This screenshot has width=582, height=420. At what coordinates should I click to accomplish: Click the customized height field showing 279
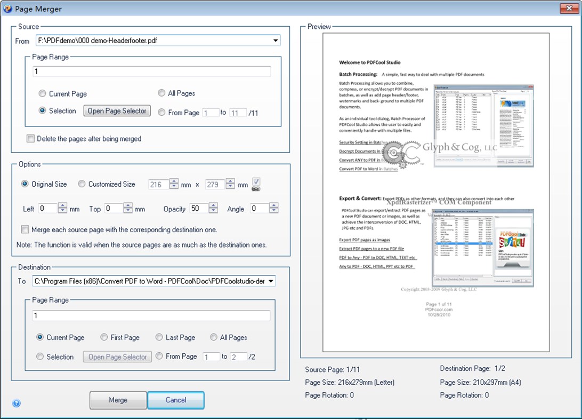(x=216, y=184)
